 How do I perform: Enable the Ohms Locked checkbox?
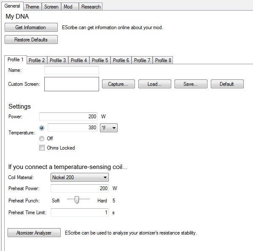pyautogui.click(x=42, y=148)
